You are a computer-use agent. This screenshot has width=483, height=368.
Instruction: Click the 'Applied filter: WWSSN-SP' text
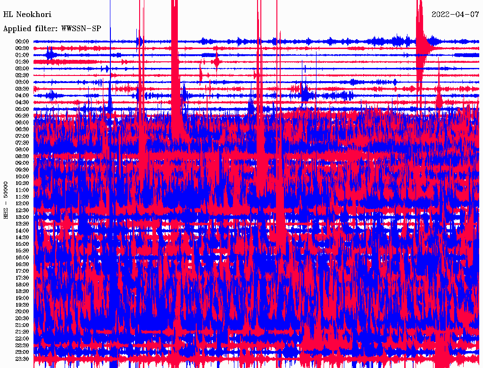click(52, 29)
